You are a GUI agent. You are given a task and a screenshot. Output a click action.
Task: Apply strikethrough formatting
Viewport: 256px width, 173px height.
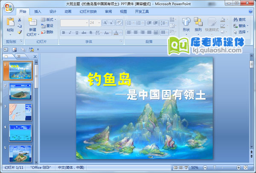coord(84,33)
